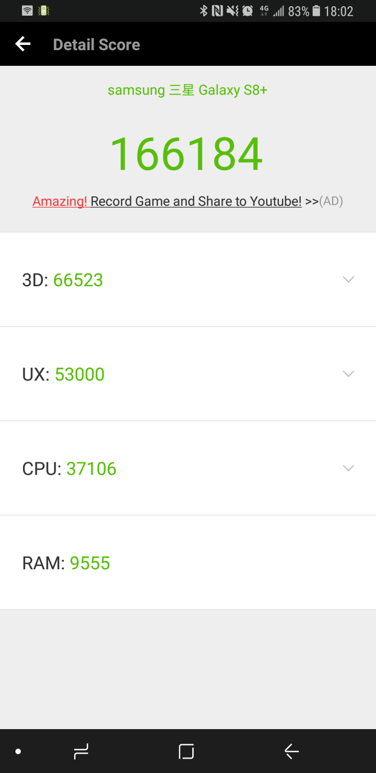Tap the battery icon in status bar
The image size is (376, 773).
316,11
